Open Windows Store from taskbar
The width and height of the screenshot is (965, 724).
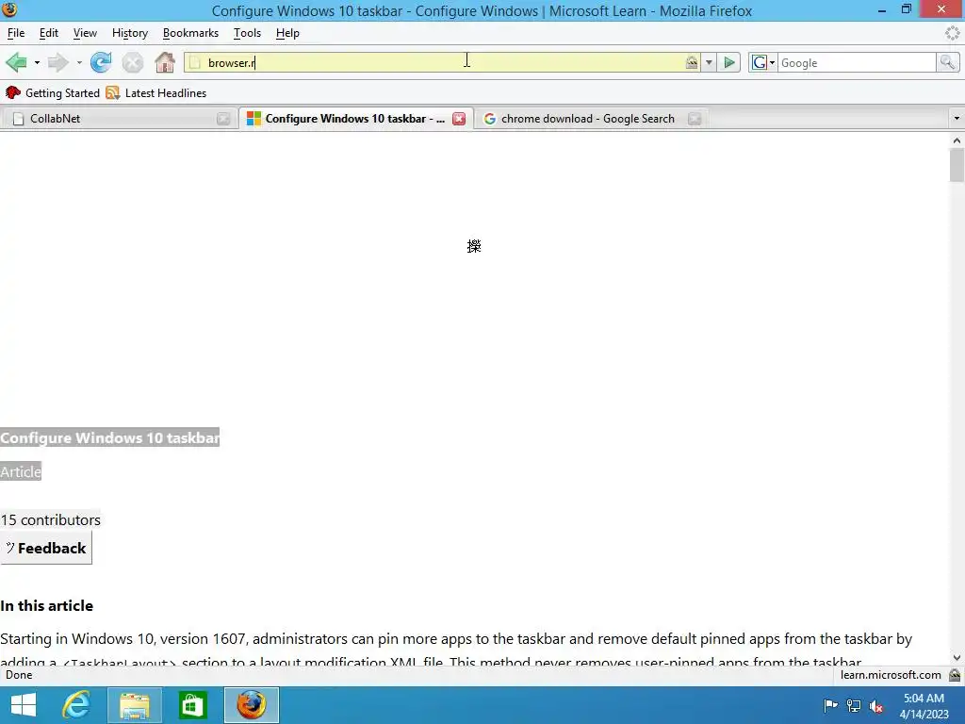pyautogui.click(x=192, y=705)
